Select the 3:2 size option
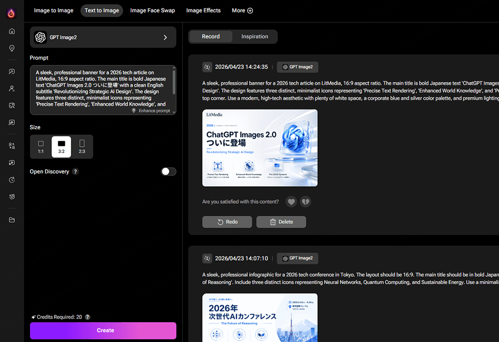499x342 pixels. pyautogui.click(x=61, y=147)
